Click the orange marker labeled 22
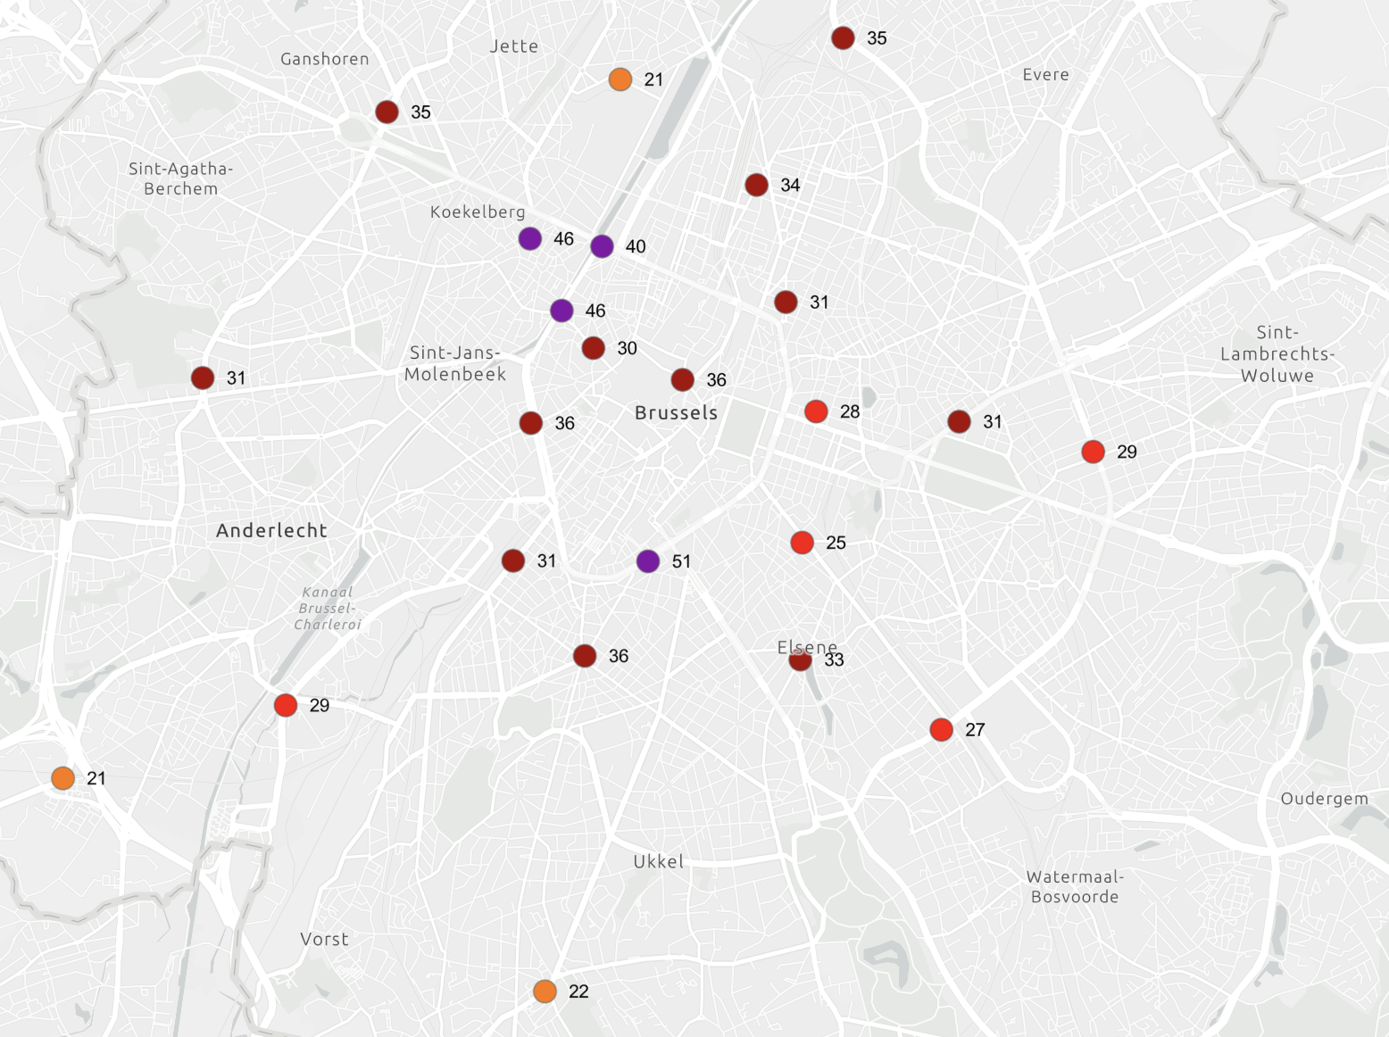 point(545,991)
